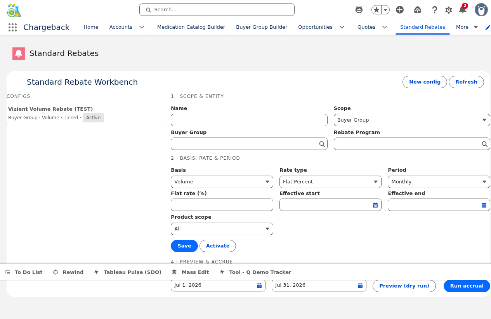The width and height of the screenshot is (491, 319).
Task: Open the Effective start calendar picker
Action: (x=375, y=205)
